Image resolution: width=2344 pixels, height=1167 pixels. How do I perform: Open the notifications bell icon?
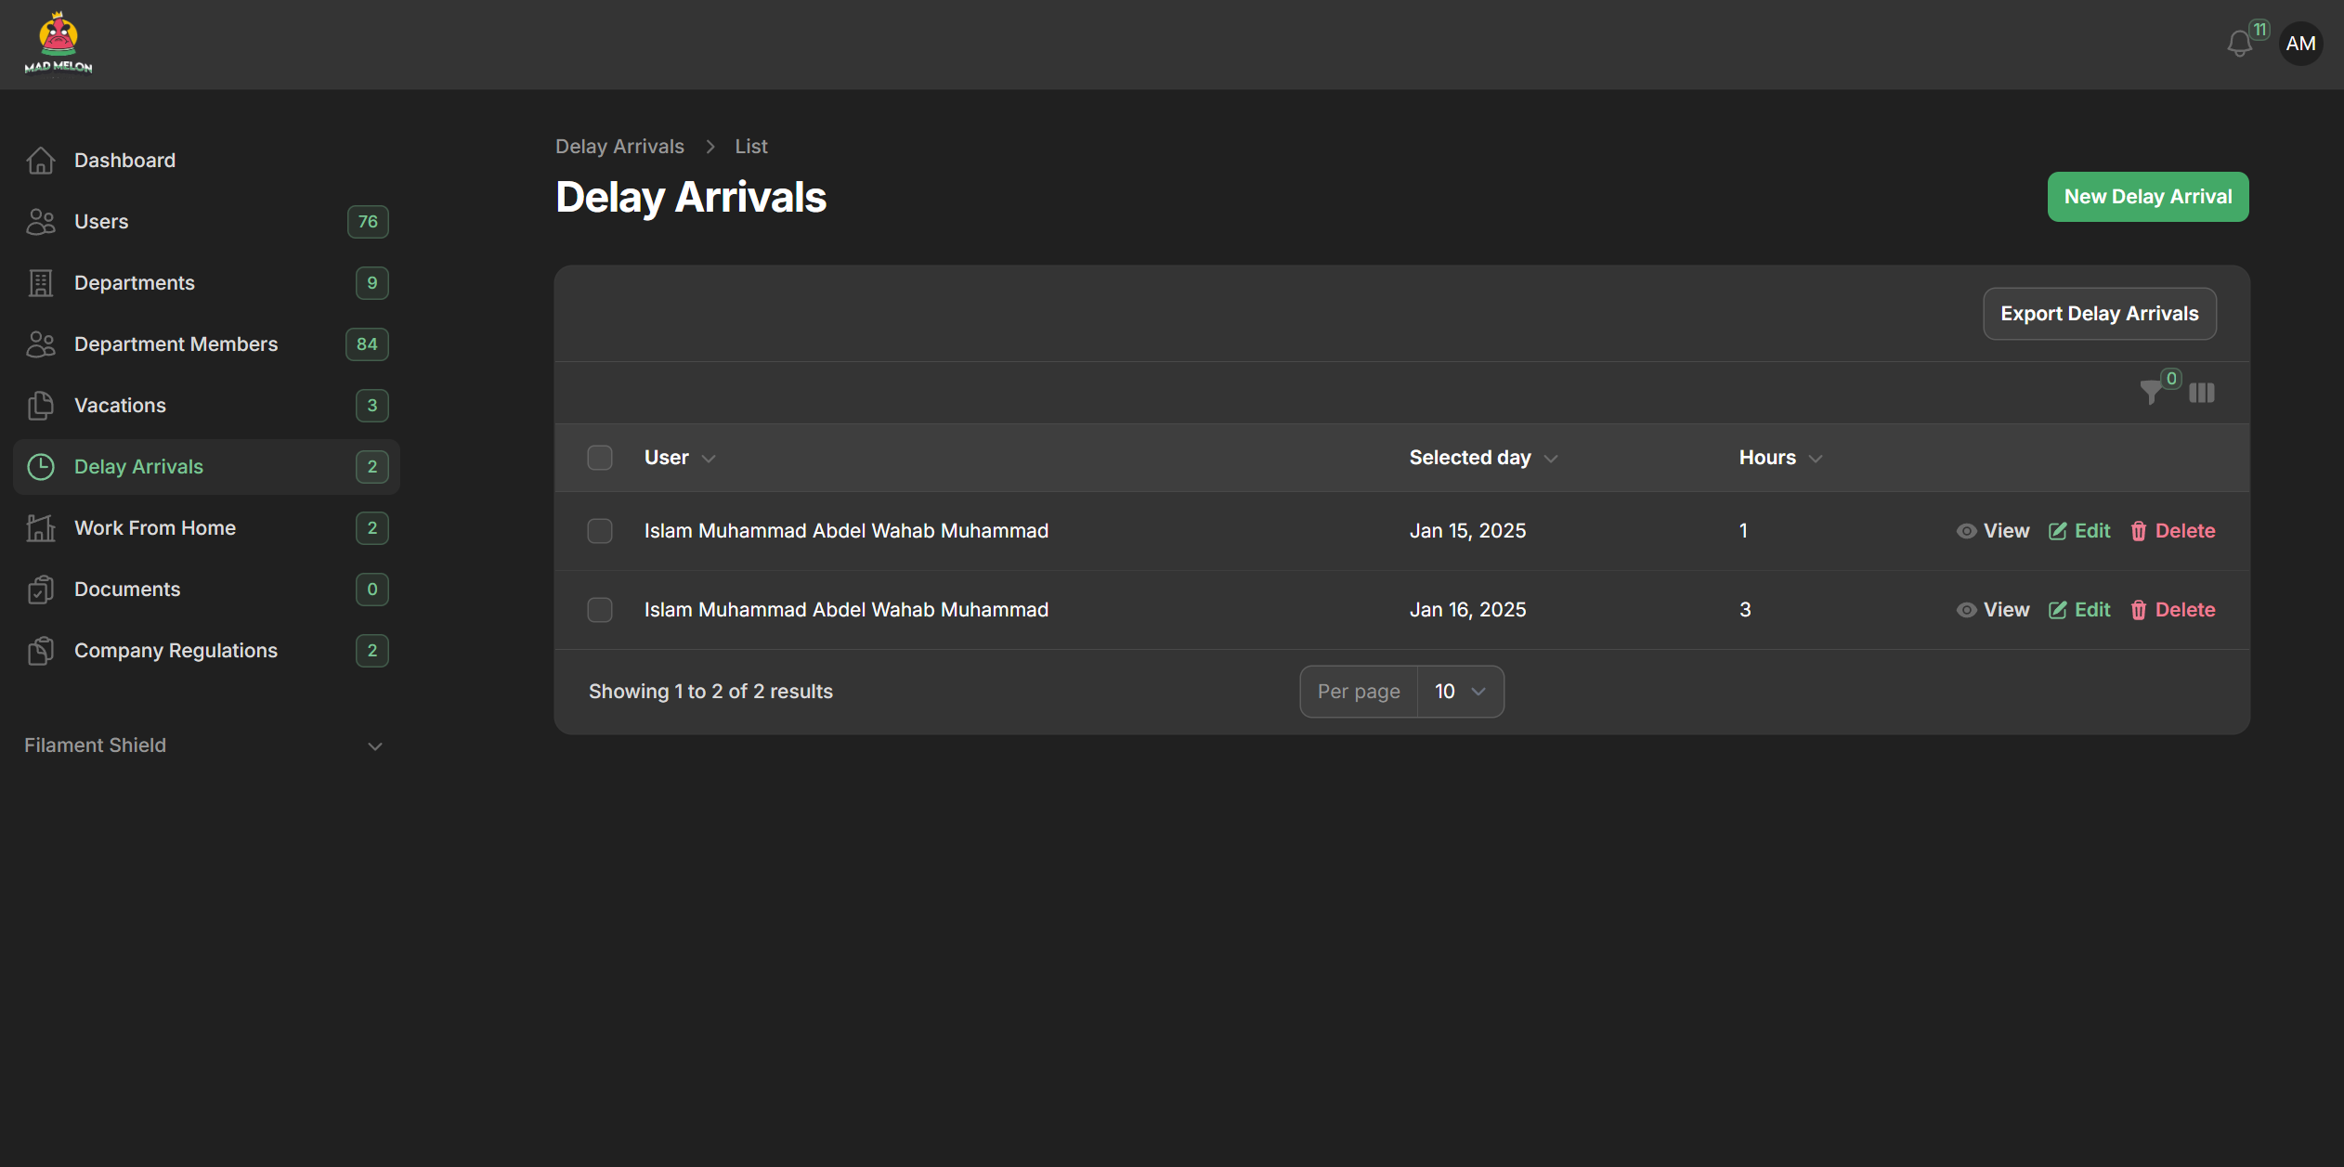2239,44
